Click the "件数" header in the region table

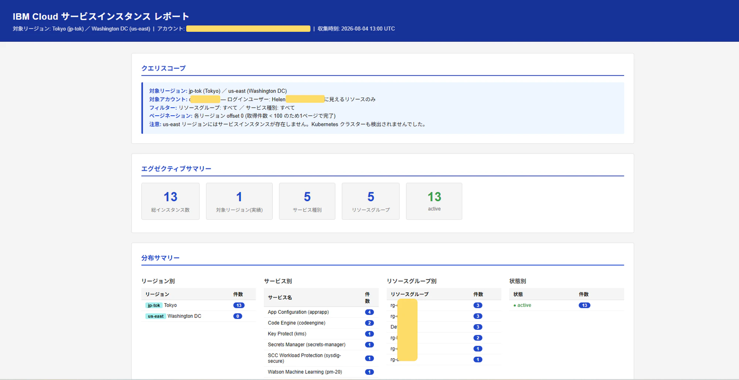238,294
